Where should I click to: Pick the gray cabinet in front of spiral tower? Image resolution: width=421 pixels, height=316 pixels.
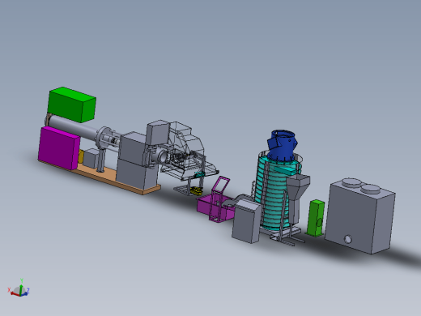pyautogui.click(x=246, y=221)
